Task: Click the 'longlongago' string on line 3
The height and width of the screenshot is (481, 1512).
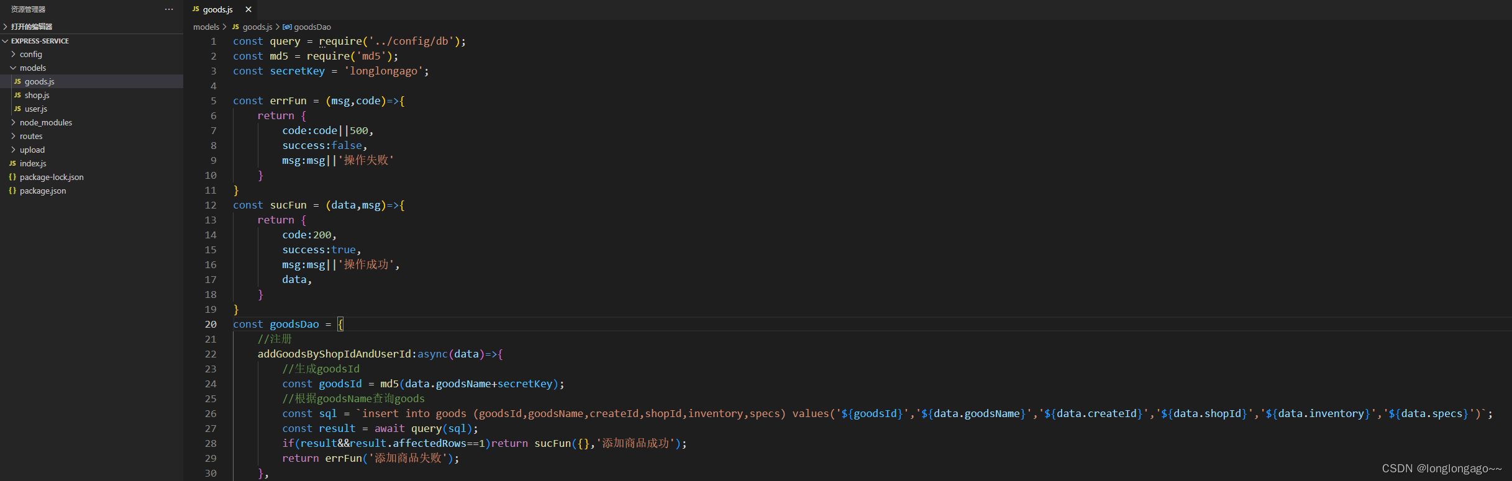Action: point(383,71)
